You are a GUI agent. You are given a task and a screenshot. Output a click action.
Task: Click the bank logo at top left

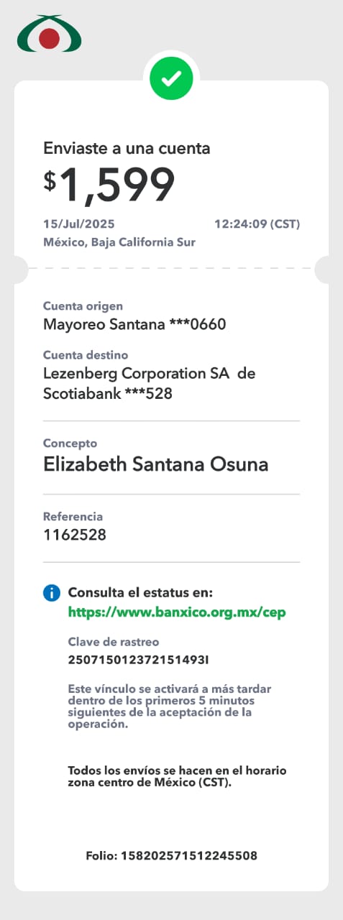coord(50,33)
